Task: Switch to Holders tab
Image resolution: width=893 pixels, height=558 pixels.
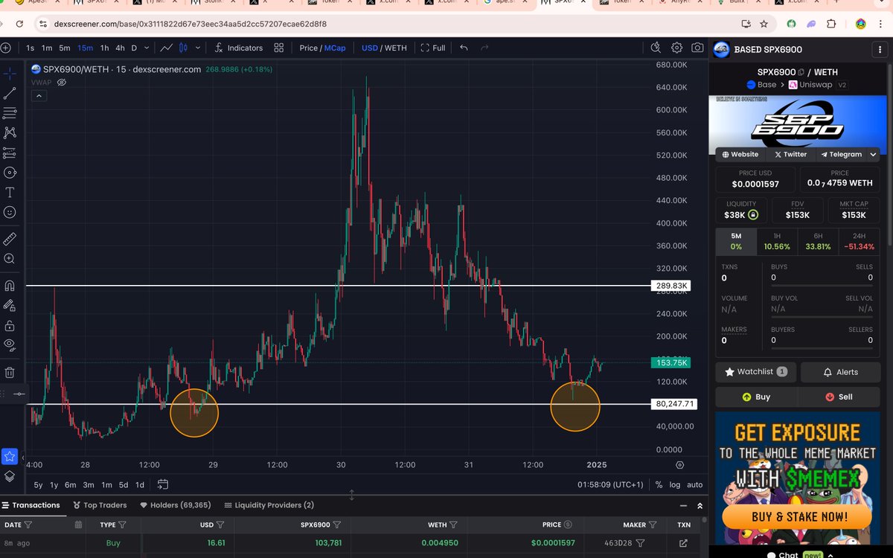Action: pos(176,505)
